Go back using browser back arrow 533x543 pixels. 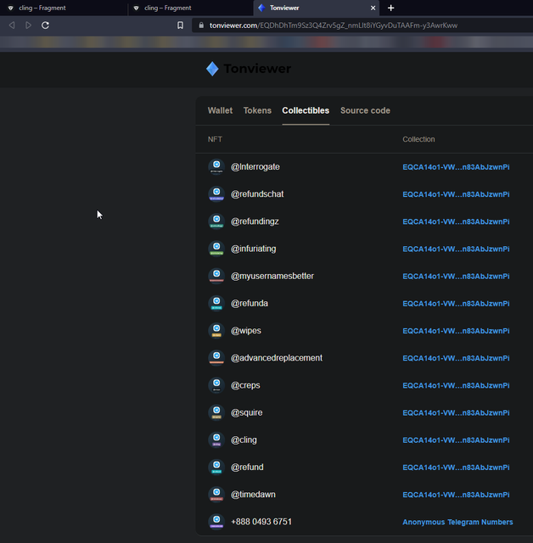(12, 25)
